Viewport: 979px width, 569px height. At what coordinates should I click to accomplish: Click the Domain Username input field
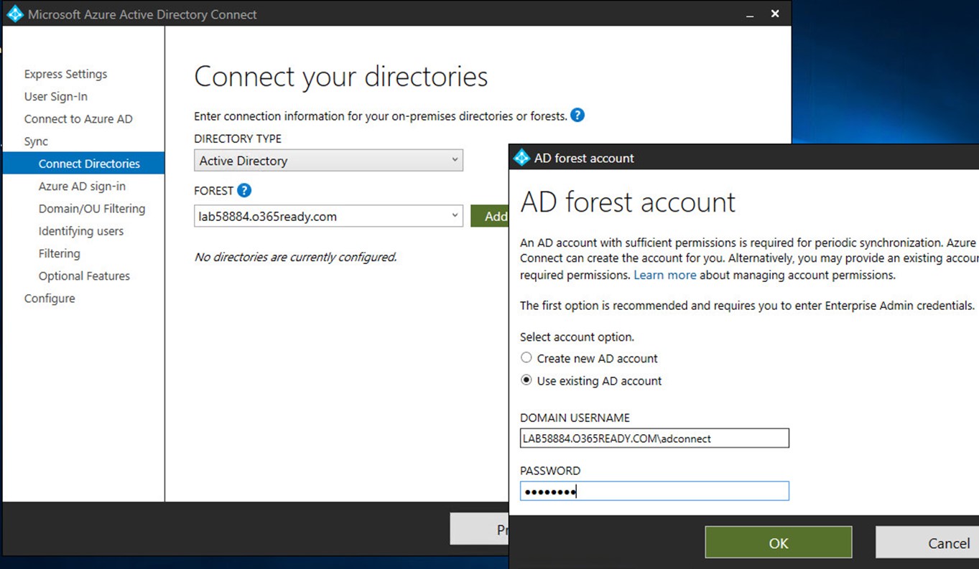coord(654,438)
